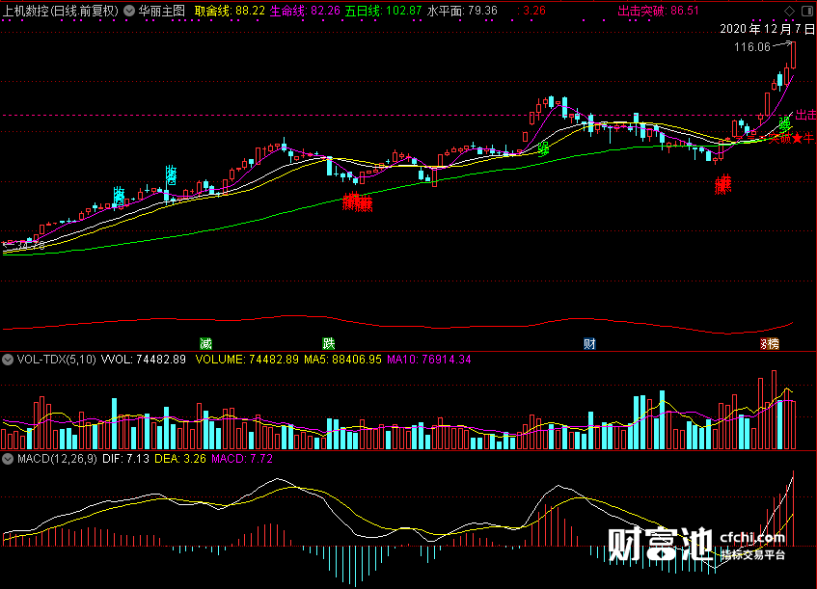The width and height of the screenshot is (817, 589).
Task: Click the MA10: 76914.34 volume value
Action: tap(429, 360)
